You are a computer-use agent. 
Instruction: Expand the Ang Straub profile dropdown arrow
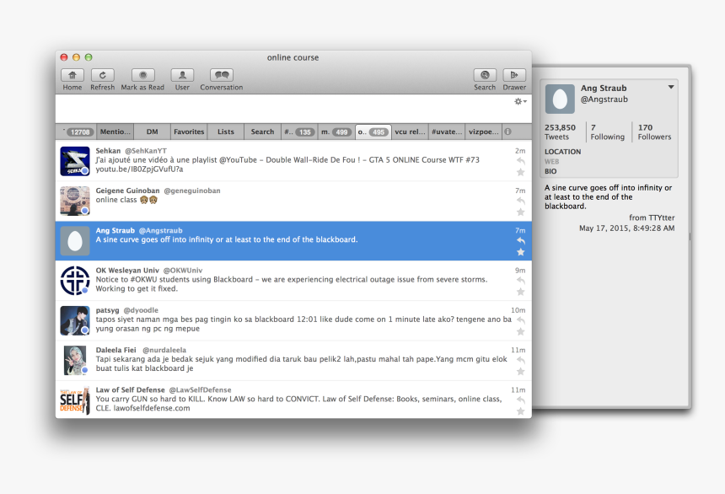[671, 88]
